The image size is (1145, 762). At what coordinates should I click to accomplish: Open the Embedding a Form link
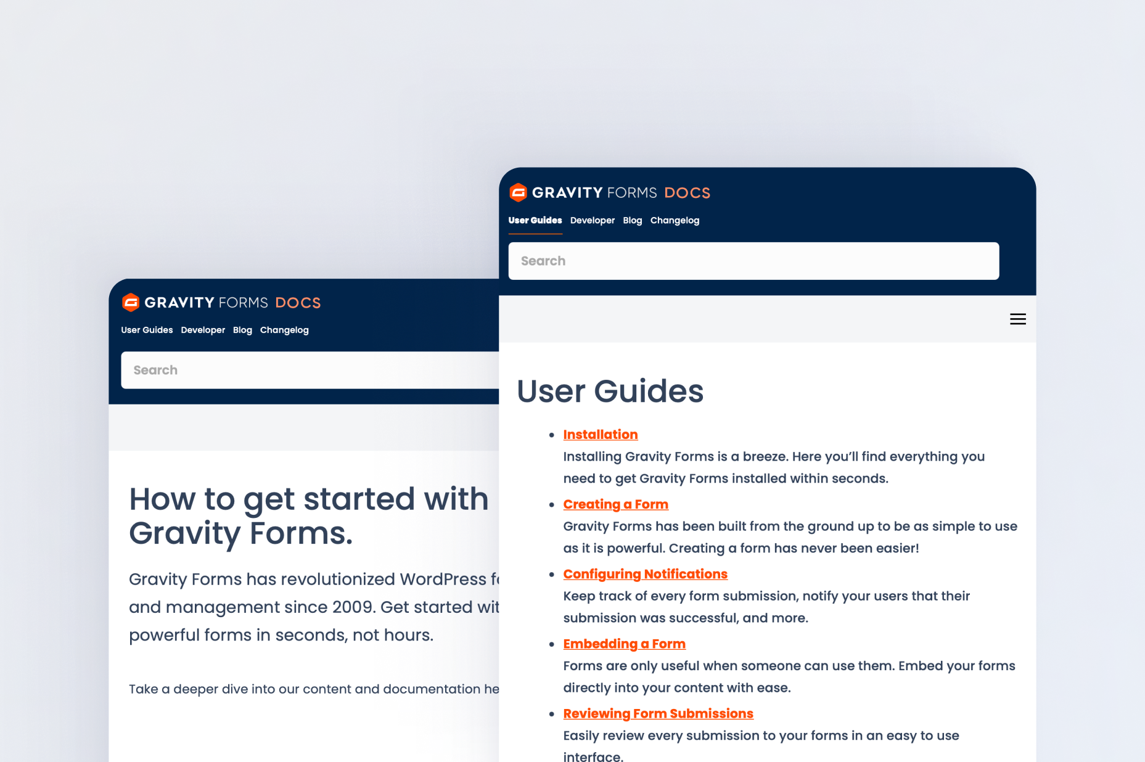624,644
